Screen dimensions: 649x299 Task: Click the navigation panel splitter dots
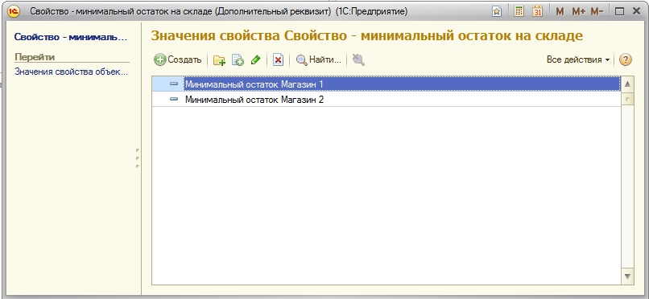point(138,158)
